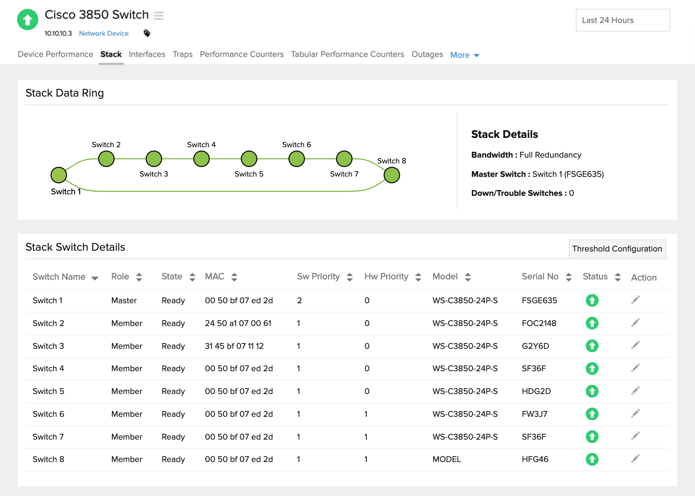This screenshot has height=496, width=695.
Task: Click the tag icon next to Network Device
Action: (147, 34)
